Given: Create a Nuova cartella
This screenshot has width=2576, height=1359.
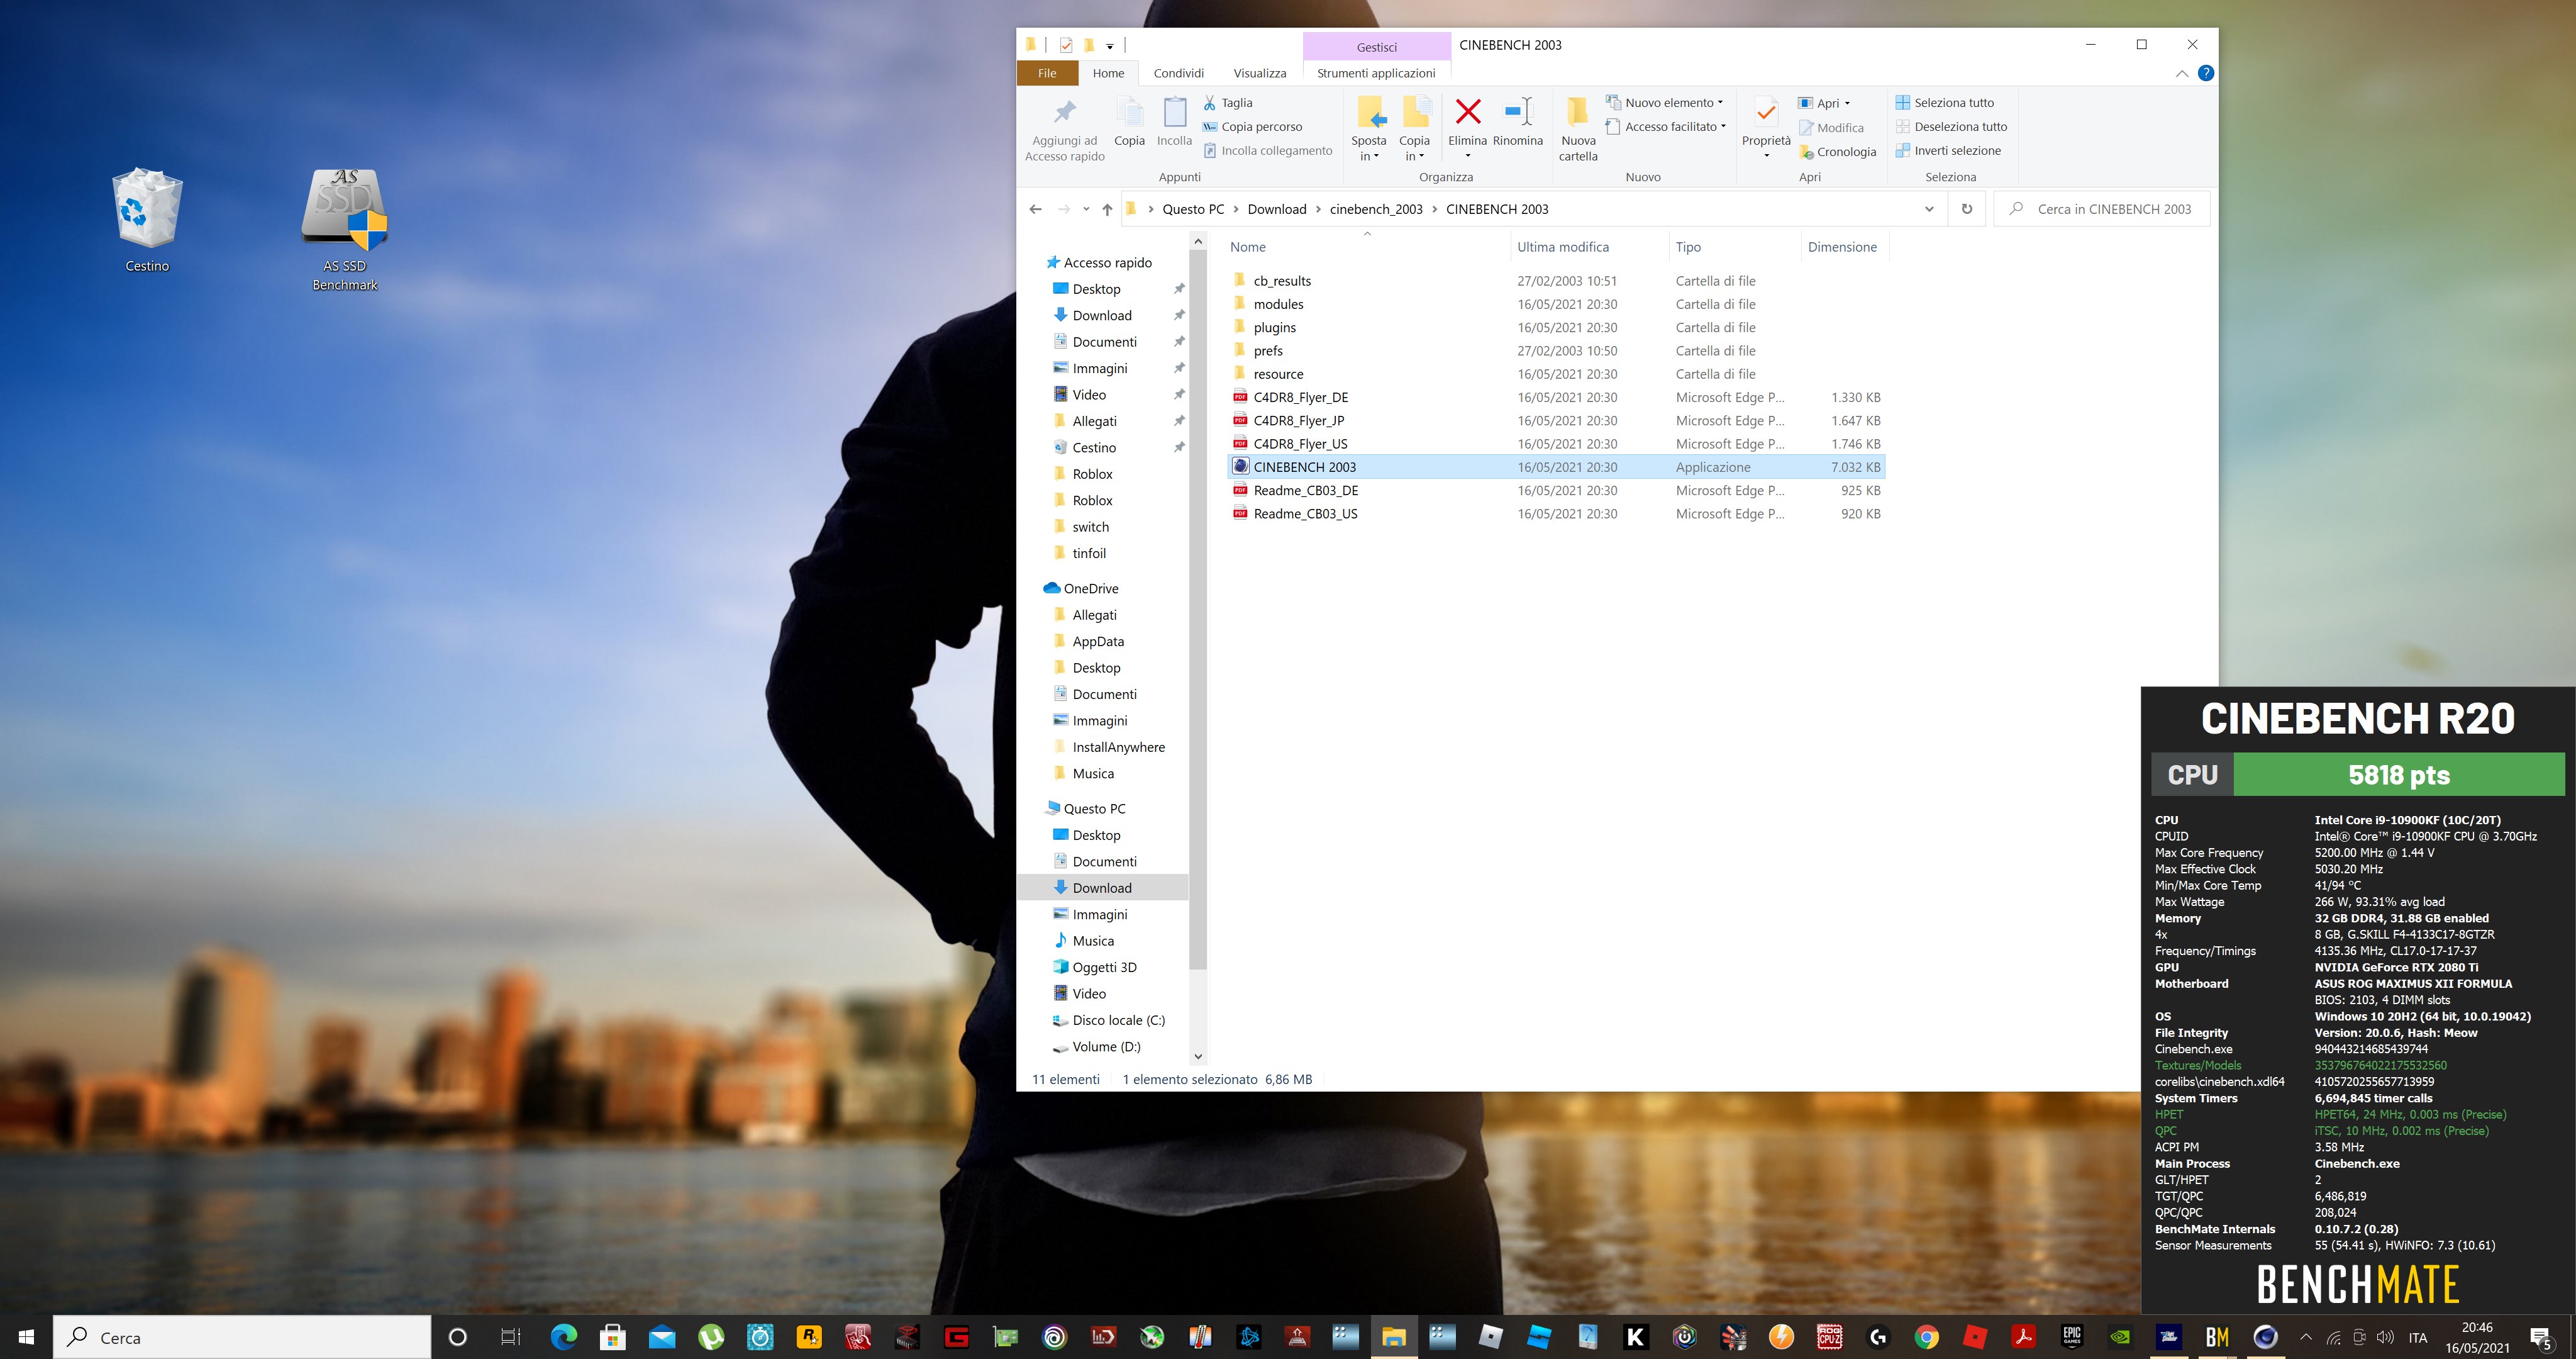Looking at the screenshot, I should click(1578, 128).
